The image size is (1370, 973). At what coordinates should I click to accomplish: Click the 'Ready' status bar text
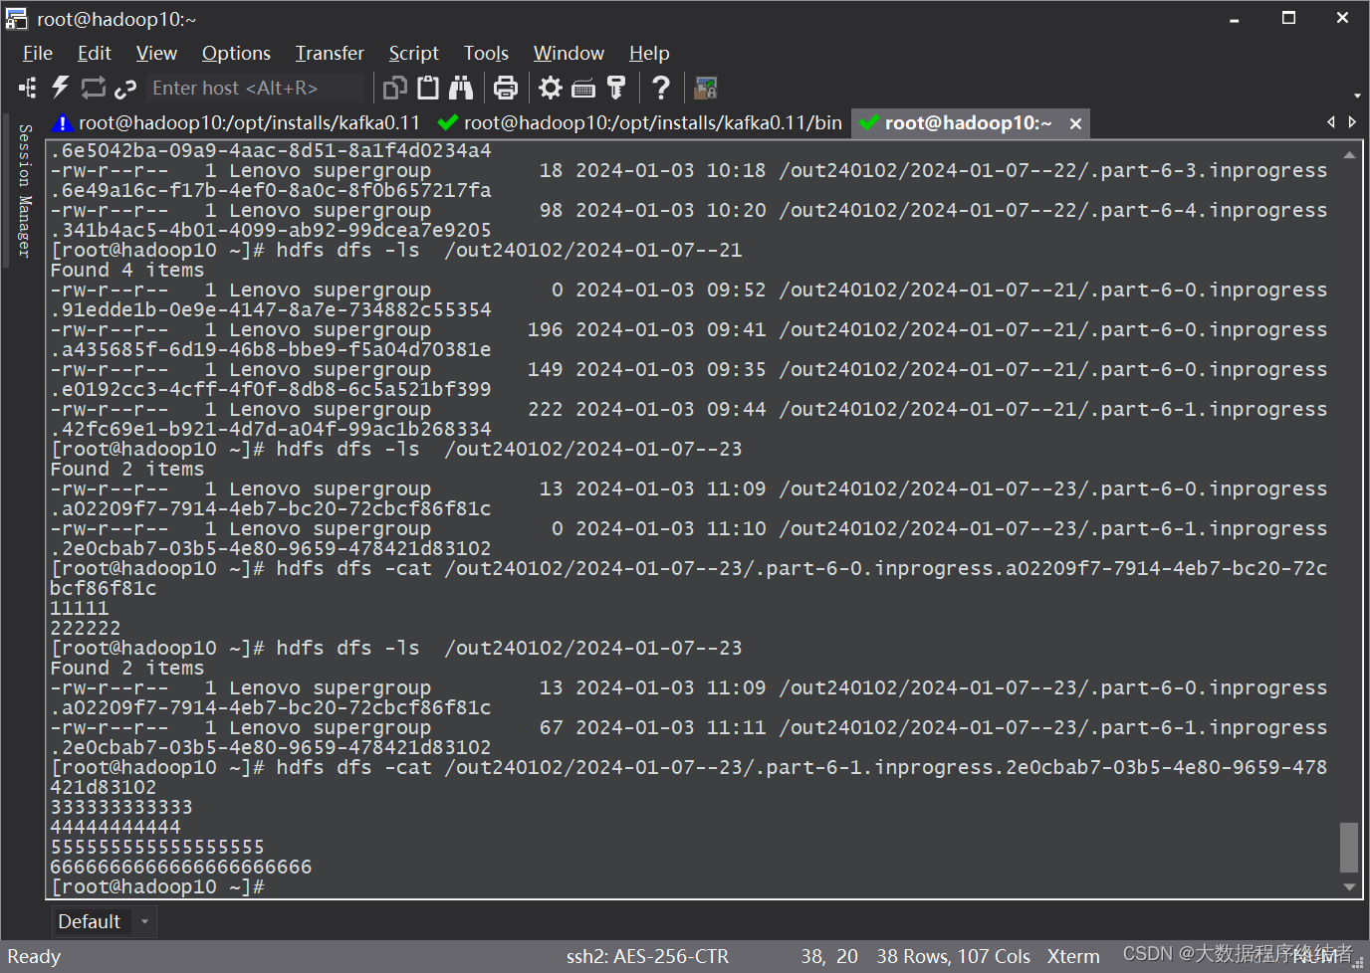(34, 956)
